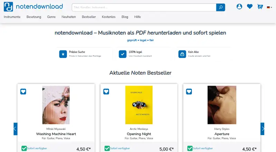The width and height of the screenshot is (276, 152).
Task: Open the Hilfe page
Action: (137, 17)
